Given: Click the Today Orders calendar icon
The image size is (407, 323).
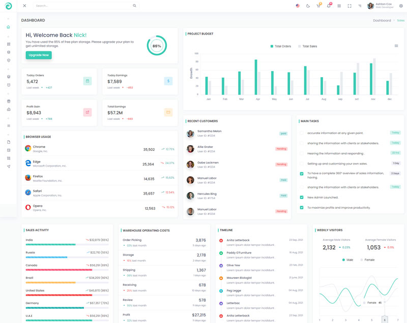Looking at the screenshot, I should point(88,81).
